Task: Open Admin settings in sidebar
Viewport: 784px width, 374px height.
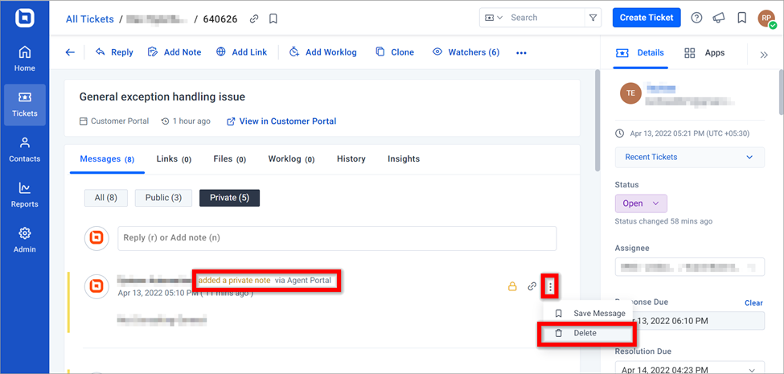Action: (24, 240)
